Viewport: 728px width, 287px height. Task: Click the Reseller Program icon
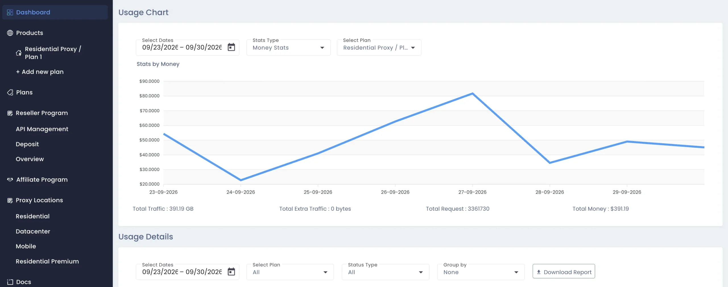[10, 113]
